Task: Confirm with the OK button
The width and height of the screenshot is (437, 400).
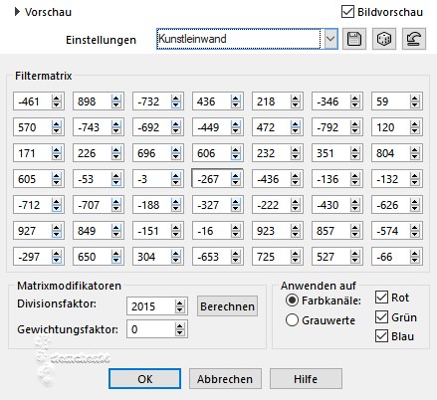Action: 144,379
